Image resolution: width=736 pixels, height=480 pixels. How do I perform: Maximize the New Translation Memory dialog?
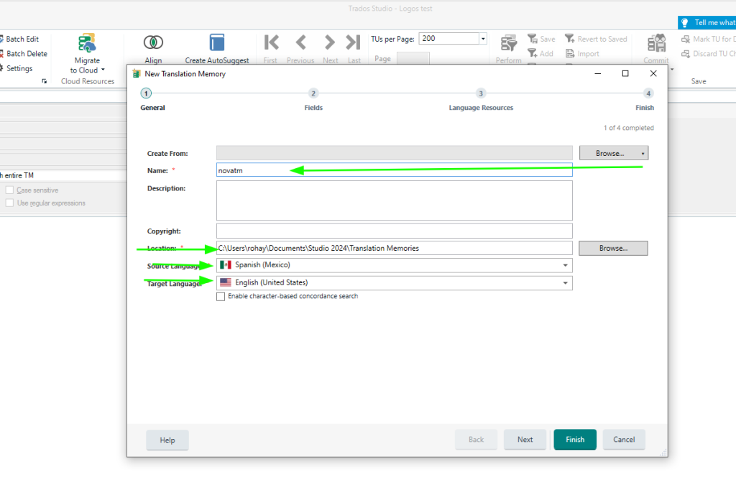click(625, 74)
